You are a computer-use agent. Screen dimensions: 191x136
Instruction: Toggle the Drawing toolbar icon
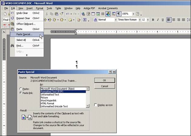108,14
